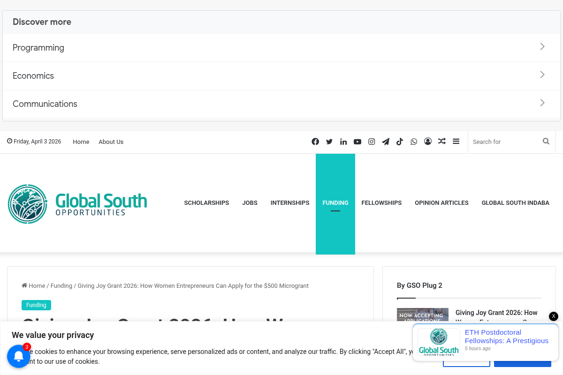Expand the Communications discover item
This screenshot has width=563, height=375.
coord(281,104)
